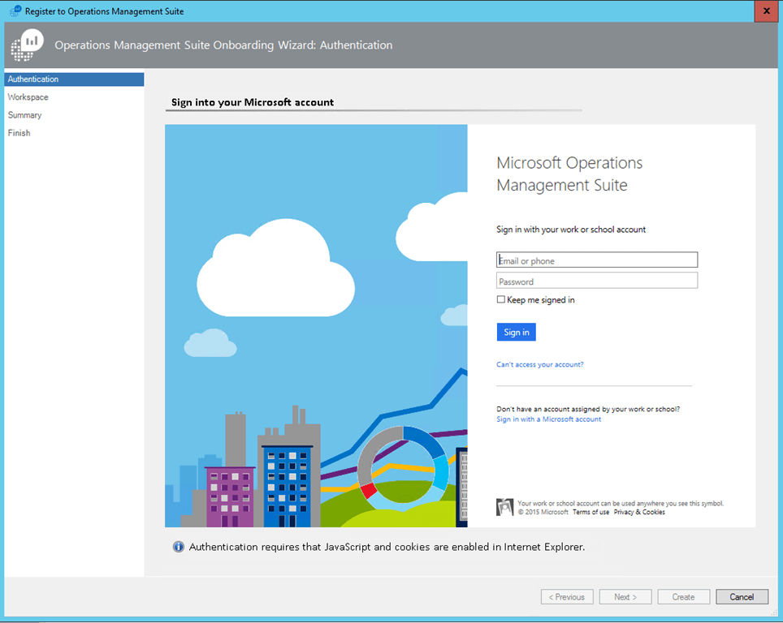
Task: Click the work or school account symbol icon
Action: click(505, 507)
